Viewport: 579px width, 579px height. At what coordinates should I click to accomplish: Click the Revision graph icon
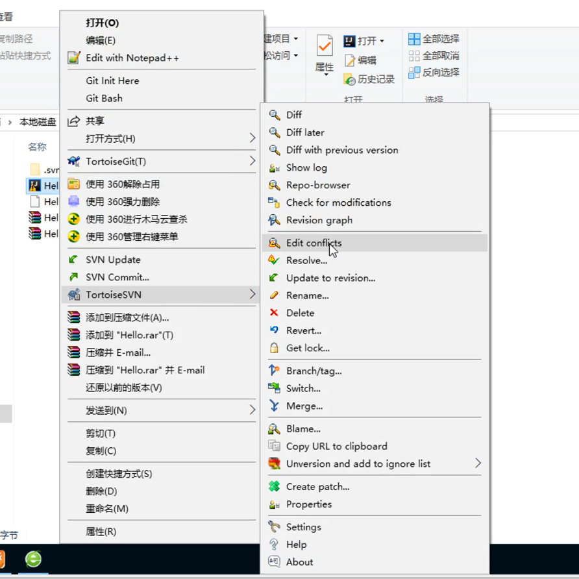pyautogui.click(x=274, y=220)
